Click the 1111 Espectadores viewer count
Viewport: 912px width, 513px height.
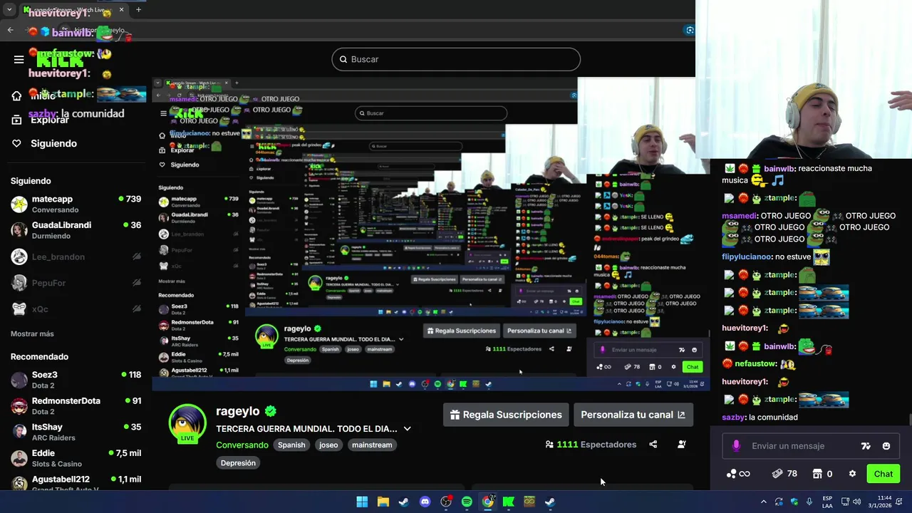(591, 445)
